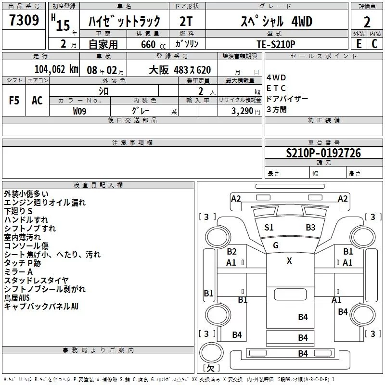
Task: Click the overall score 2
Action: click(x=367, y=22)
